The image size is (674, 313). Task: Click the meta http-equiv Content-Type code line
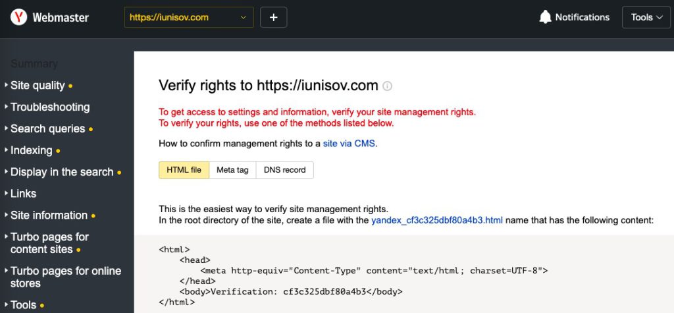(x=374, y=271)
